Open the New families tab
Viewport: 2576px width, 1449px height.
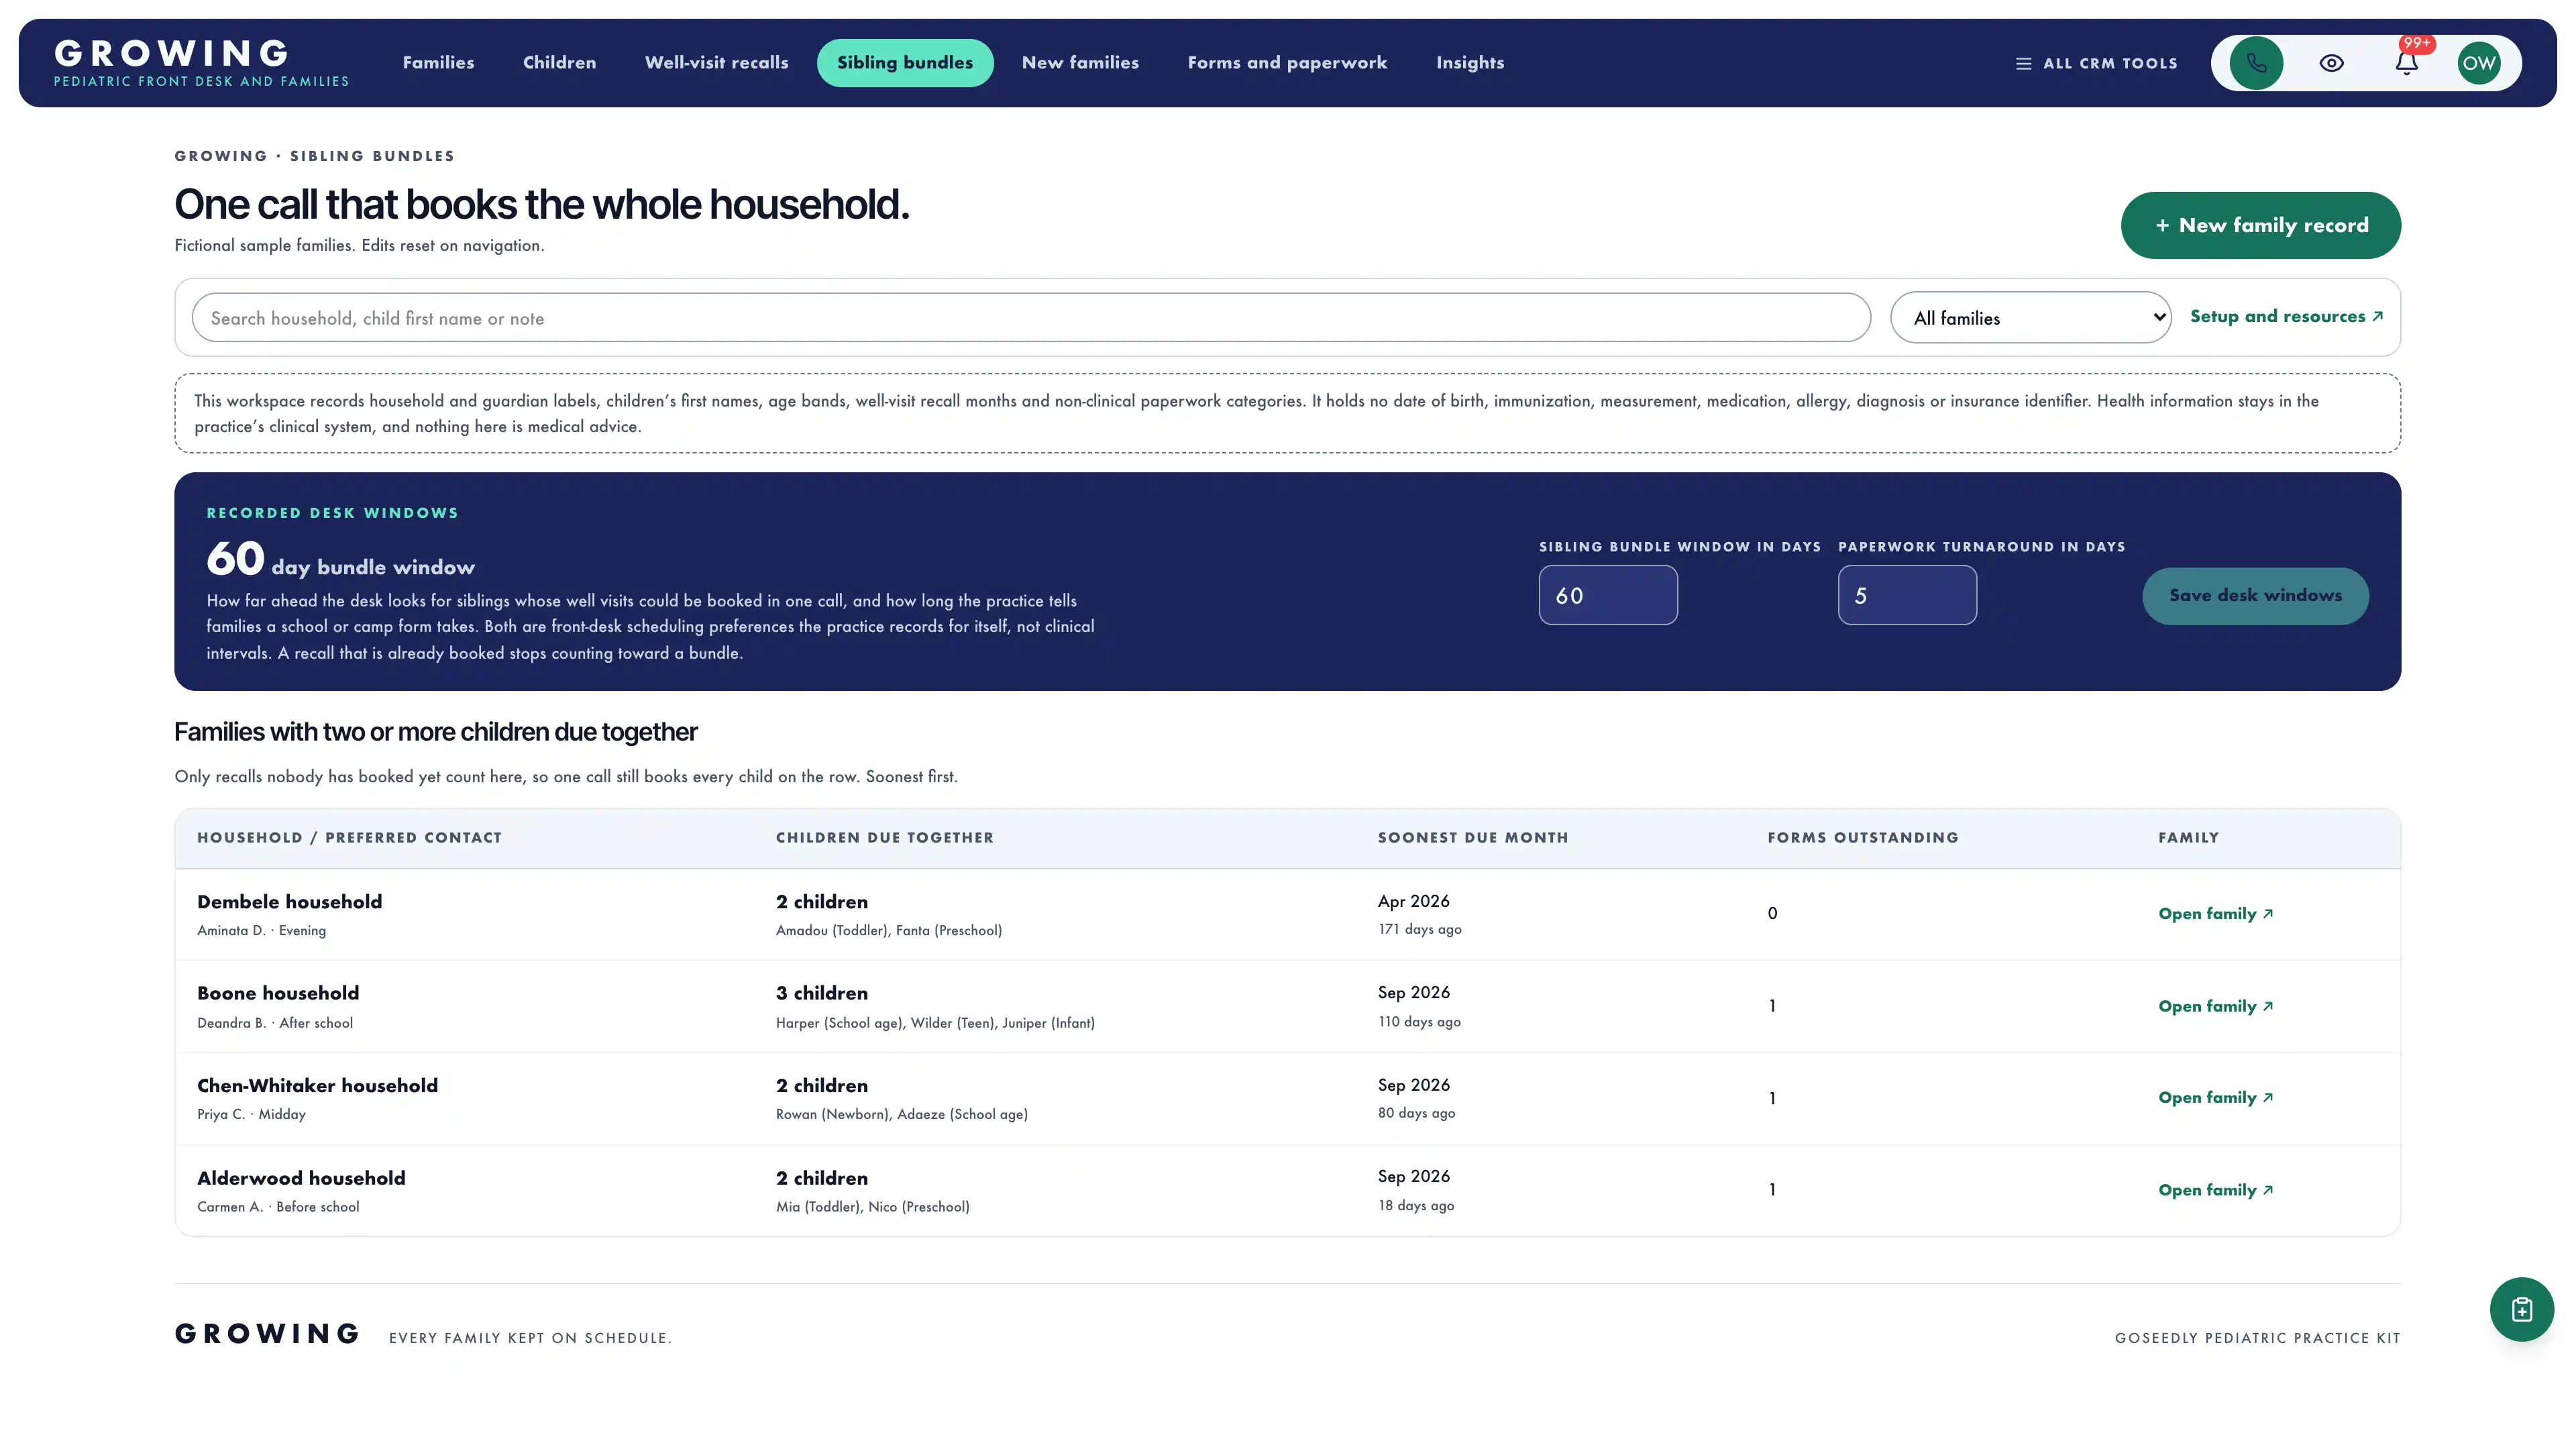click(1080, 63)
